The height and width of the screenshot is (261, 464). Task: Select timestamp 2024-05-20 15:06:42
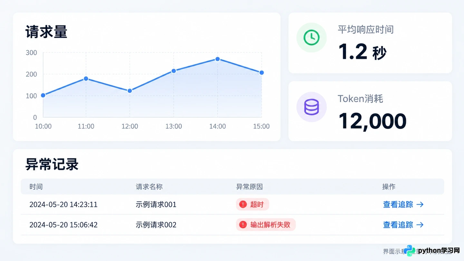[63, 225]
